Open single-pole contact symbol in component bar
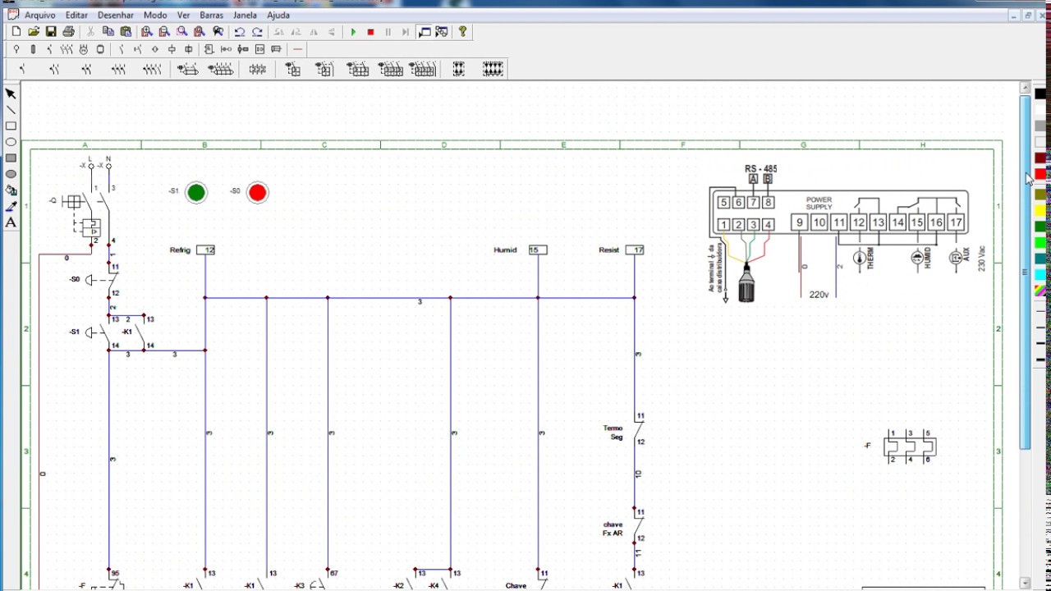Image resolution: width=1051 pixels, height=591 pixels. click(22, 70)
